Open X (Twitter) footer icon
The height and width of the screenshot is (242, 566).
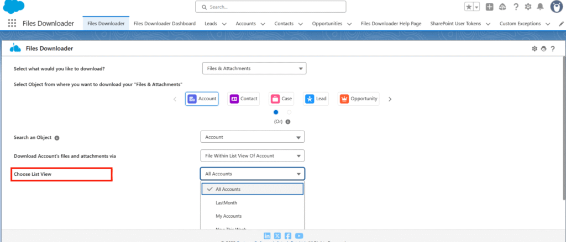[277, 236]
